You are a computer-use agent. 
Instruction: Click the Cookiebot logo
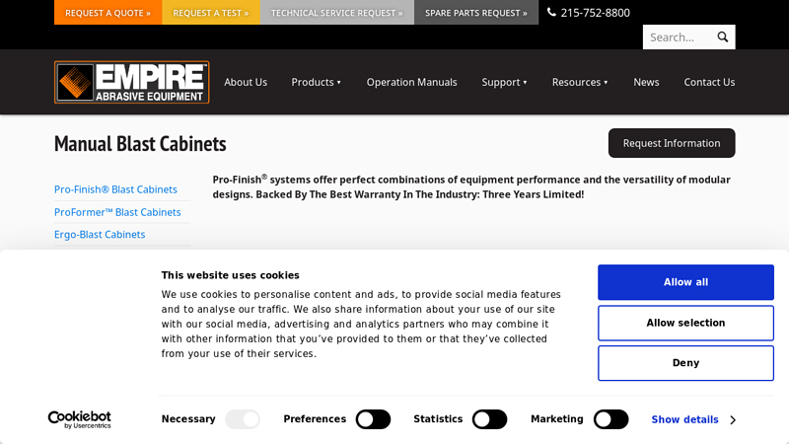coord(80,419)
